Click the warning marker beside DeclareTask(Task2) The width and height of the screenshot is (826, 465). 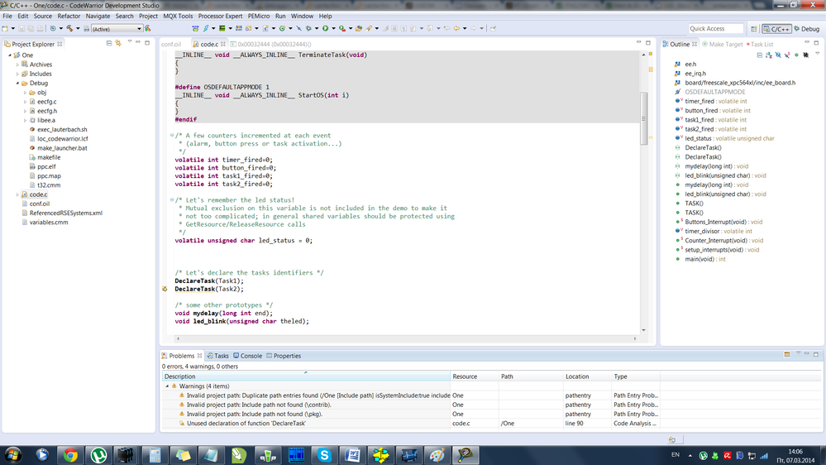pyautogui.click(x=165, y=289)
